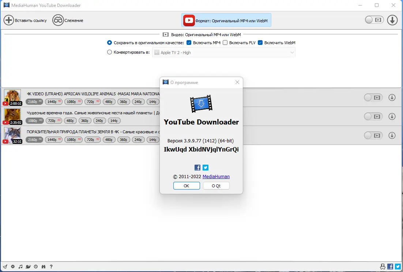Click the Twitter icon in bottom-right corner
Image resolution: width=403 pixels, height=272 pixels.
click(398, 267)
